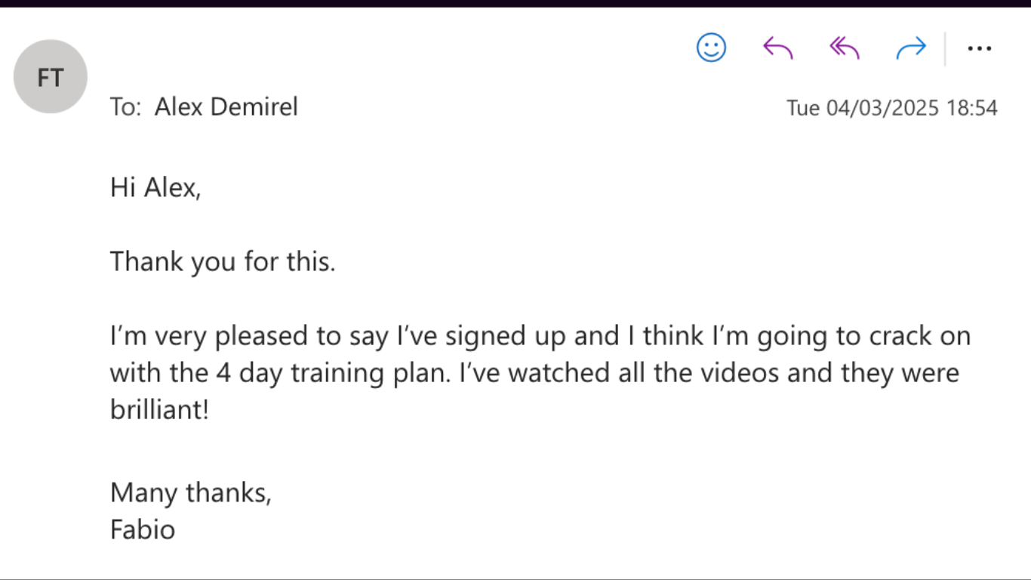Click the "To:" recipient label
Screen dimensions: 1031x580
click(125, 106)
